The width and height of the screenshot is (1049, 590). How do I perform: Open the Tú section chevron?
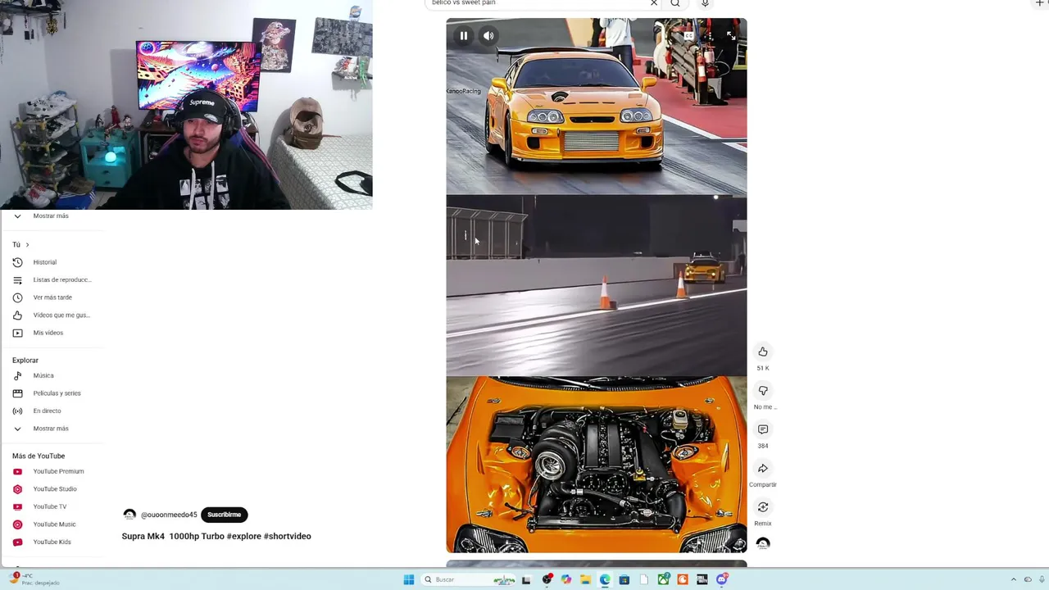click(x=27, y=245)
